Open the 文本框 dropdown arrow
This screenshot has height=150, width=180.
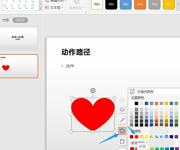(x=62, y=8)
